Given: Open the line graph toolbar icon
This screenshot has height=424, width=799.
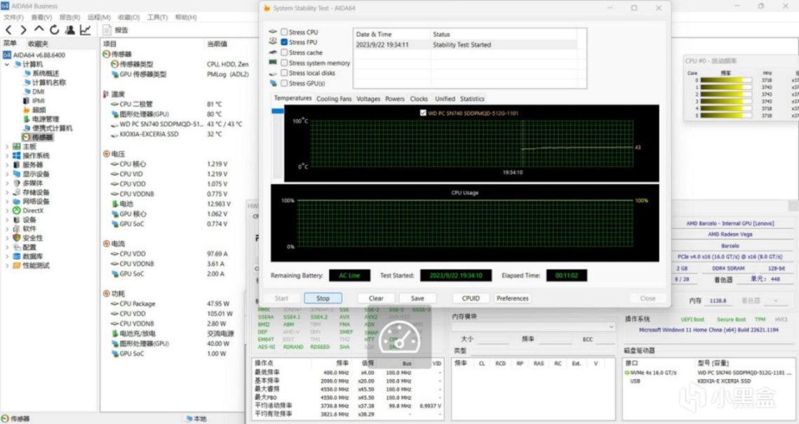Looking at the screenshot, I should 85,30.
